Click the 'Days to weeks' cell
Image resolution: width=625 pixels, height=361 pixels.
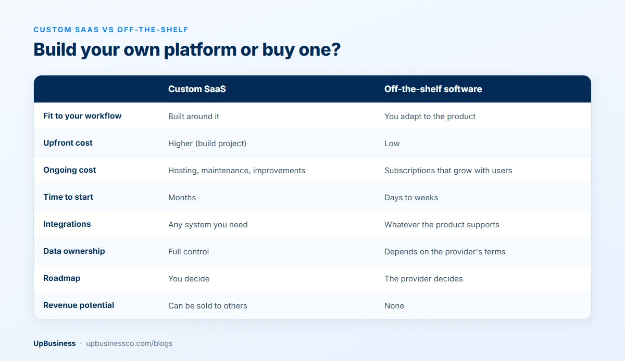coord(411,198)
